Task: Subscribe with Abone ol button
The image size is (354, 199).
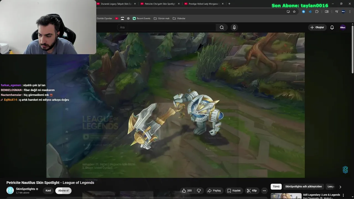Action: click(x=63, y=190)
